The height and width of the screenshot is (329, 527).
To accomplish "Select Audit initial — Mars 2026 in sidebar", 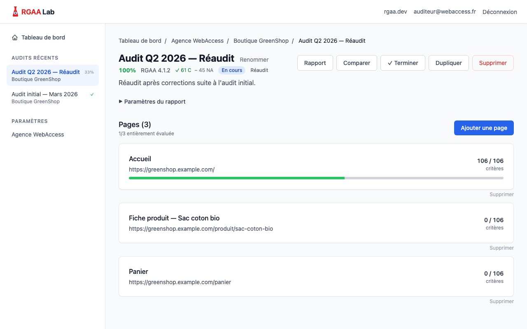I will [44, 94].
